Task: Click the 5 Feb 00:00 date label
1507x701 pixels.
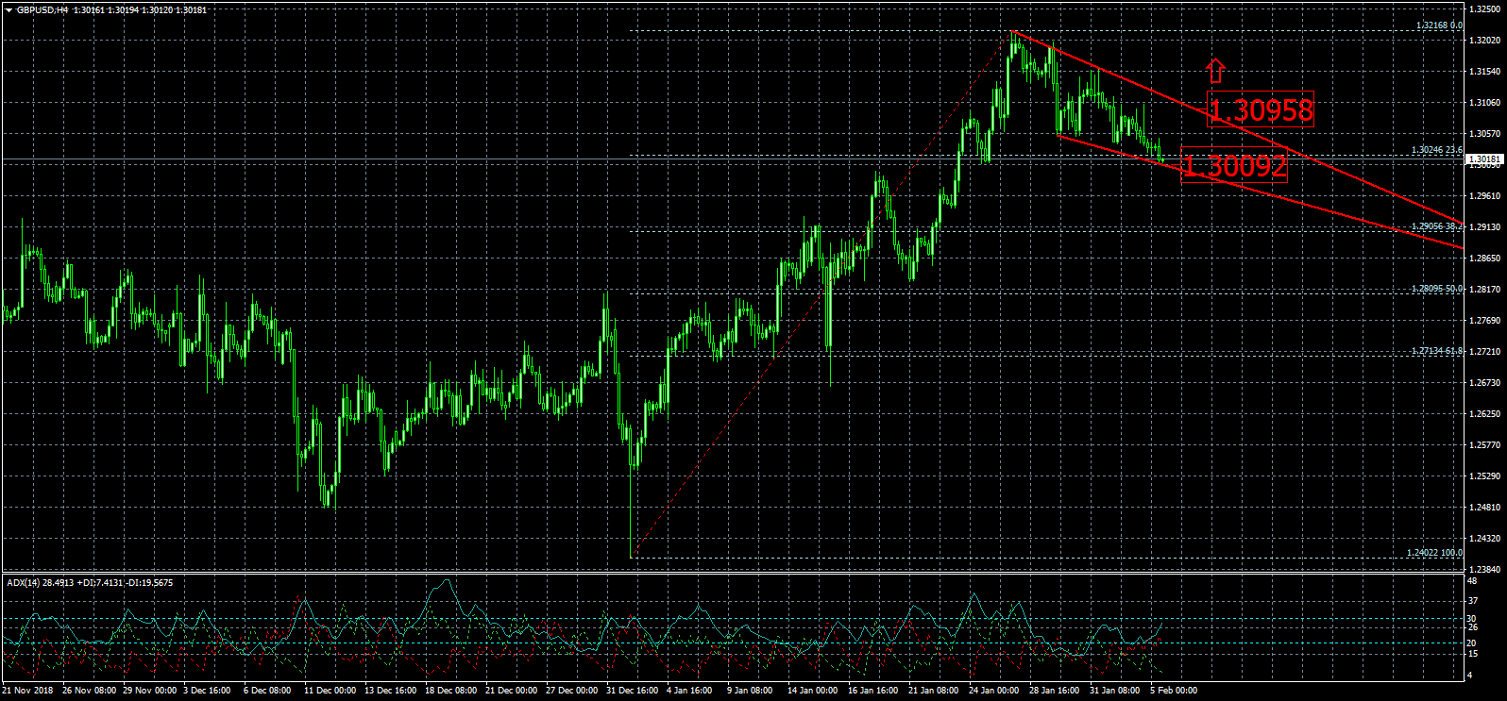Action: click(x=1173, y=691)
